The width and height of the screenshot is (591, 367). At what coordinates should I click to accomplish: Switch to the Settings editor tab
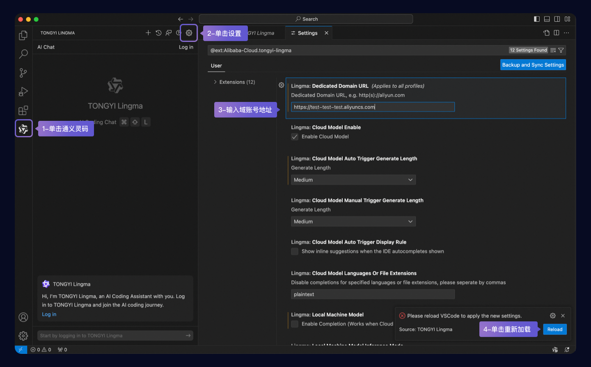click(307, 33)
